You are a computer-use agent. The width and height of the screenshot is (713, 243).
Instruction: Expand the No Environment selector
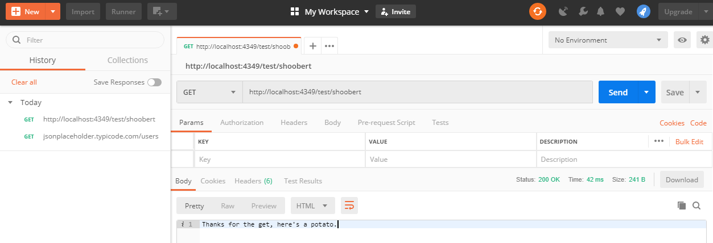tap(607, 40)
